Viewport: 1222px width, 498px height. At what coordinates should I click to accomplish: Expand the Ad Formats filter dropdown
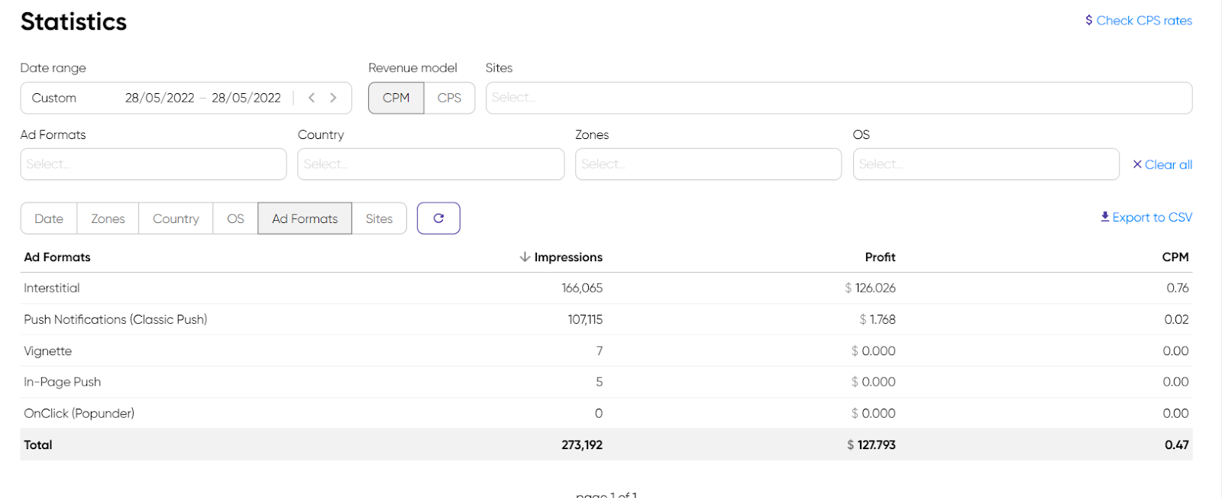tap(153, 164)
